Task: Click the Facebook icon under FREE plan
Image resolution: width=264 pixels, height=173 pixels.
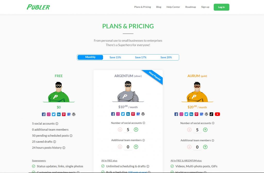Action: (x=44, y=114)
